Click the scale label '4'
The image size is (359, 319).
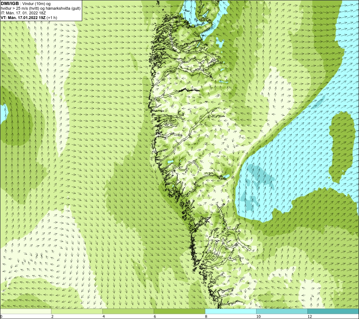(104, 316)
